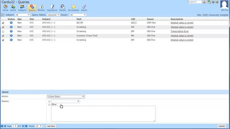Sort by the CRF column header
The width and height of the screenshot is (230, 129).
[133, 19]
